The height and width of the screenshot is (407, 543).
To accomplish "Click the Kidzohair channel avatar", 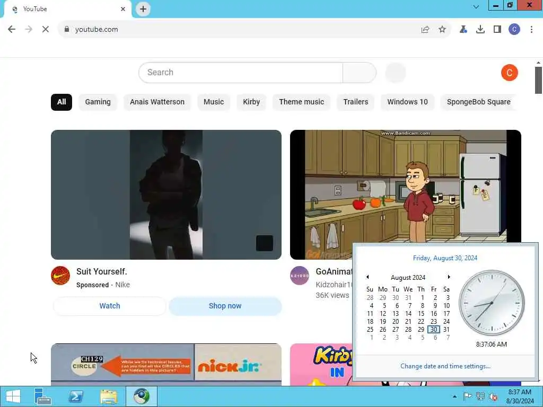I will click(x=300, y=276).
